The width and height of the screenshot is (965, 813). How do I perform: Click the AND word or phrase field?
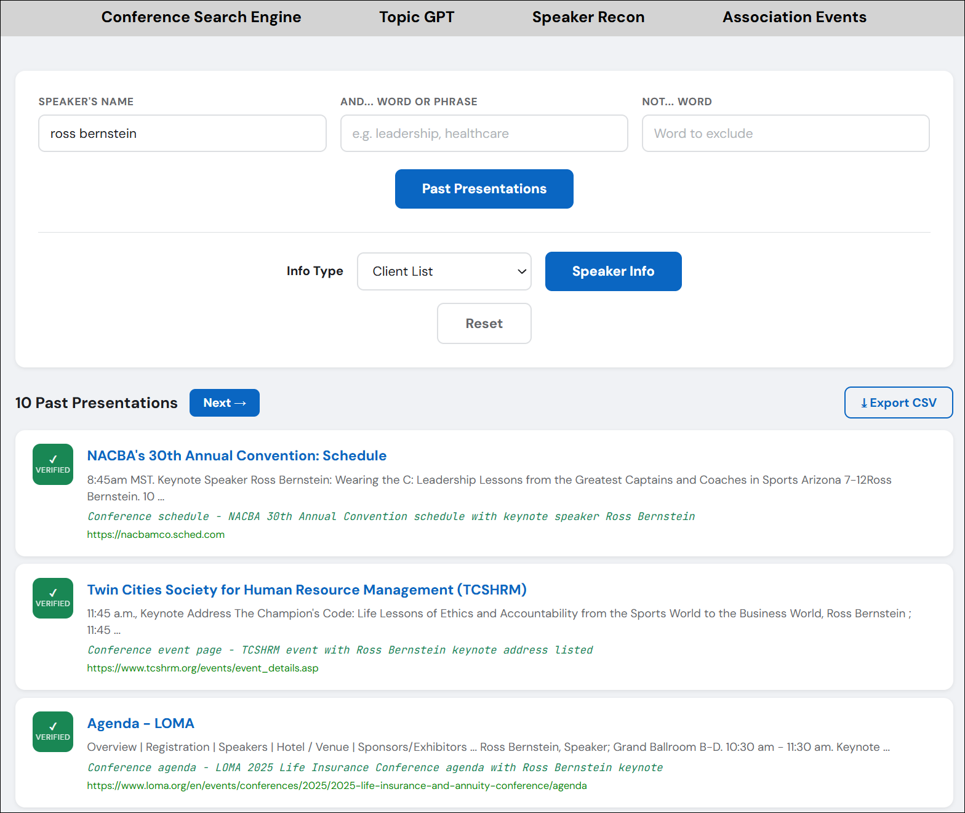tap(484, 134)
